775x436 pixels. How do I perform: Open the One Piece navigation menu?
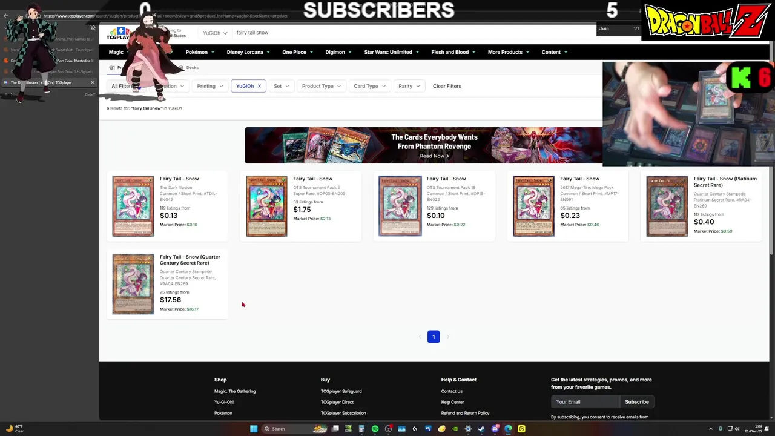[297, 52]
